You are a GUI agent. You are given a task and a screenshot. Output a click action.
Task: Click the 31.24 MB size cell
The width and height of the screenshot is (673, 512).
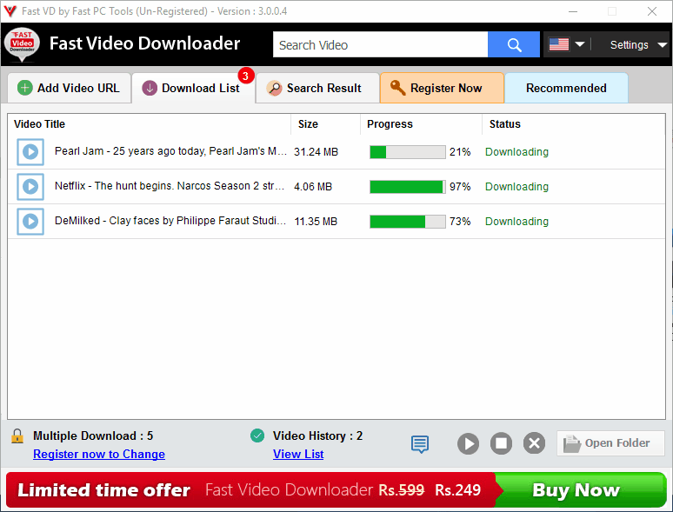(x=316, y=152)
